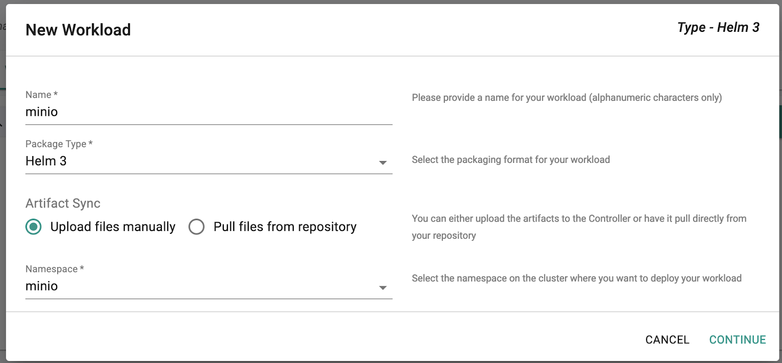Click the Namespace dropdown arrow
The image size is (782, 363).
coord(383,288)
